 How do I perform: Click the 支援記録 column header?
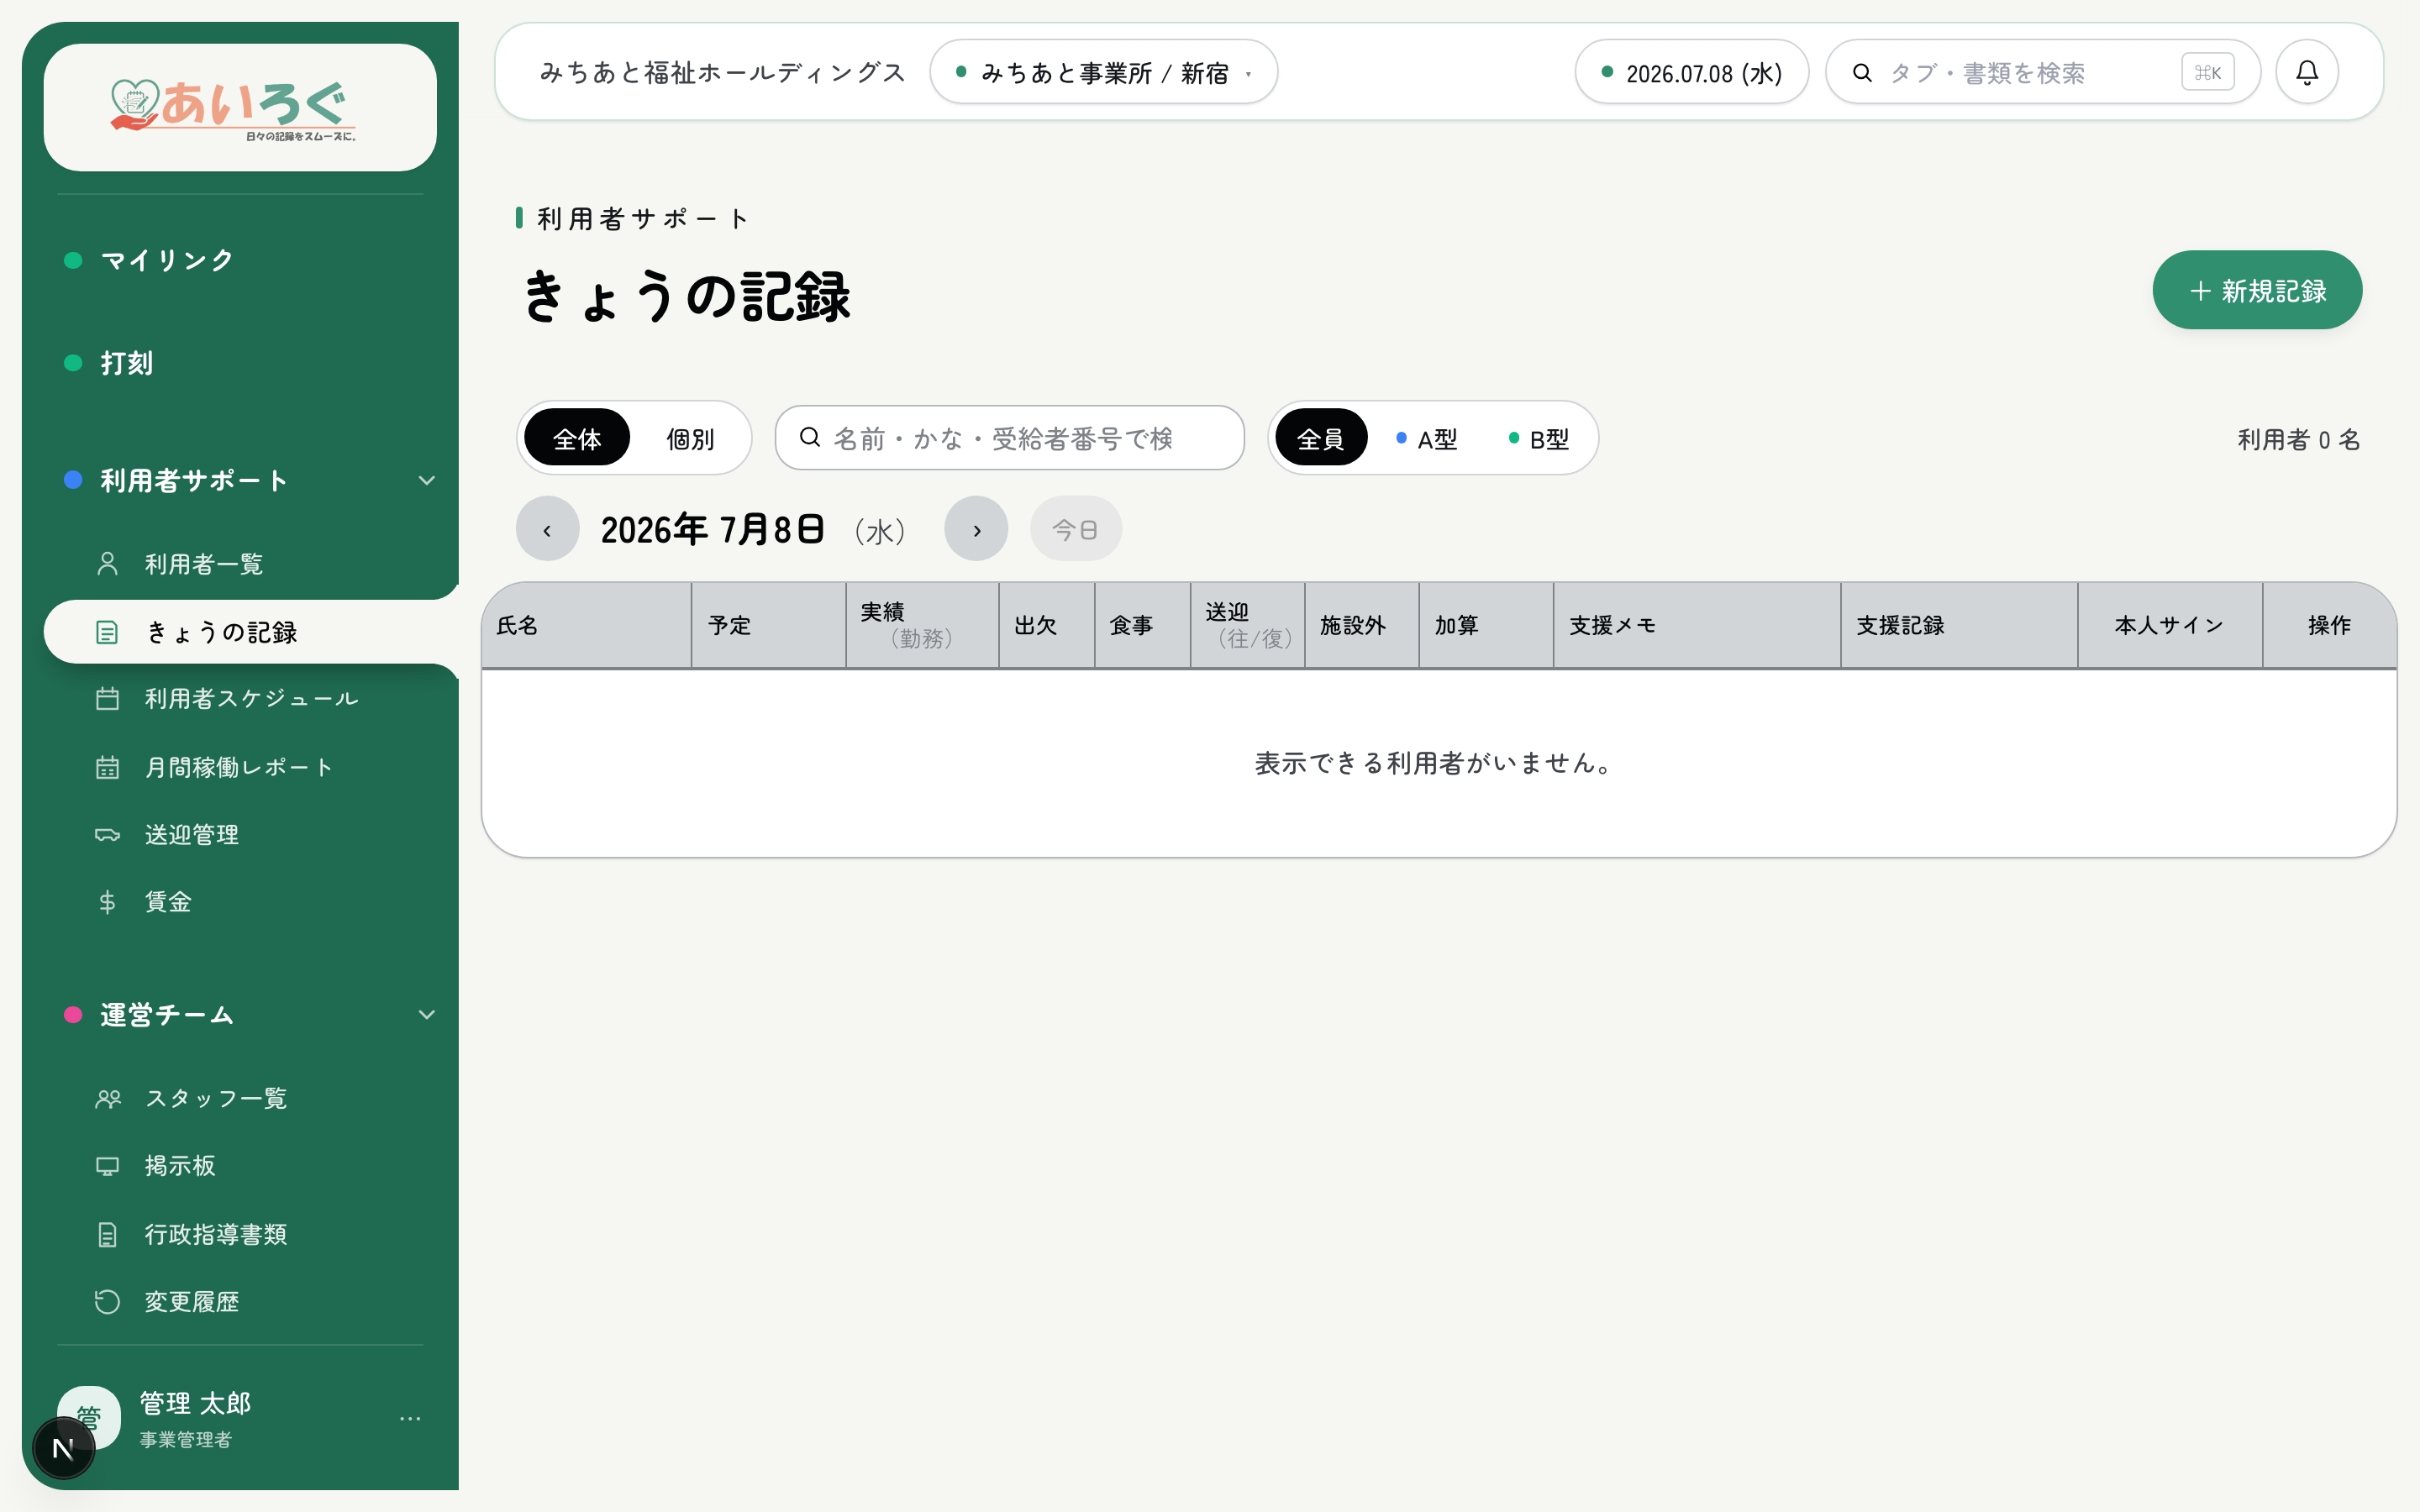[1959, 626]
